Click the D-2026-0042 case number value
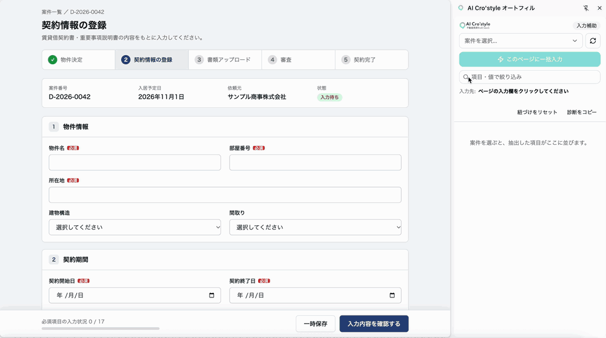606x338 pixels. pyautogui.click(x=70, y=97)
